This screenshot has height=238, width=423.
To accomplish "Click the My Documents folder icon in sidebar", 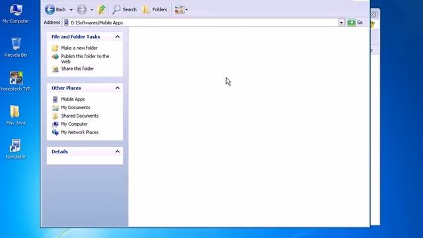I will [x=55, y=108].
